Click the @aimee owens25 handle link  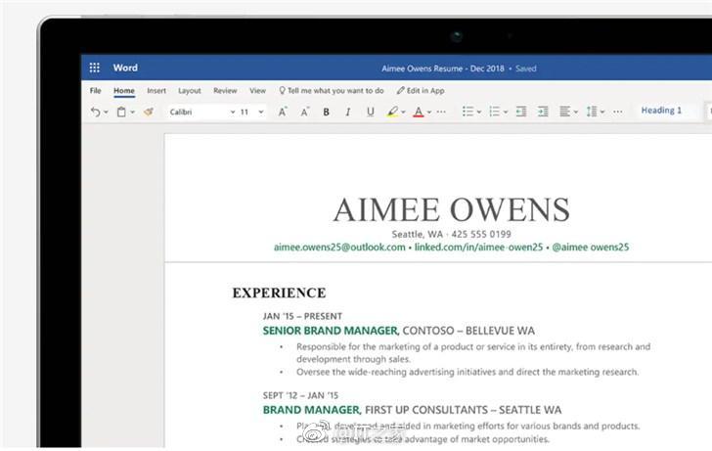(x=591, y=248)
